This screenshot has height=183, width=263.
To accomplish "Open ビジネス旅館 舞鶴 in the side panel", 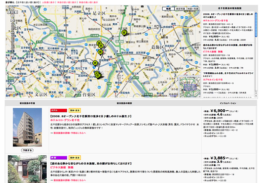I will tap(213, 51).
